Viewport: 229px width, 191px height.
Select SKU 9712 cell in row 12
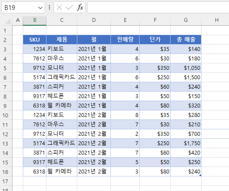tap(35, 134)
